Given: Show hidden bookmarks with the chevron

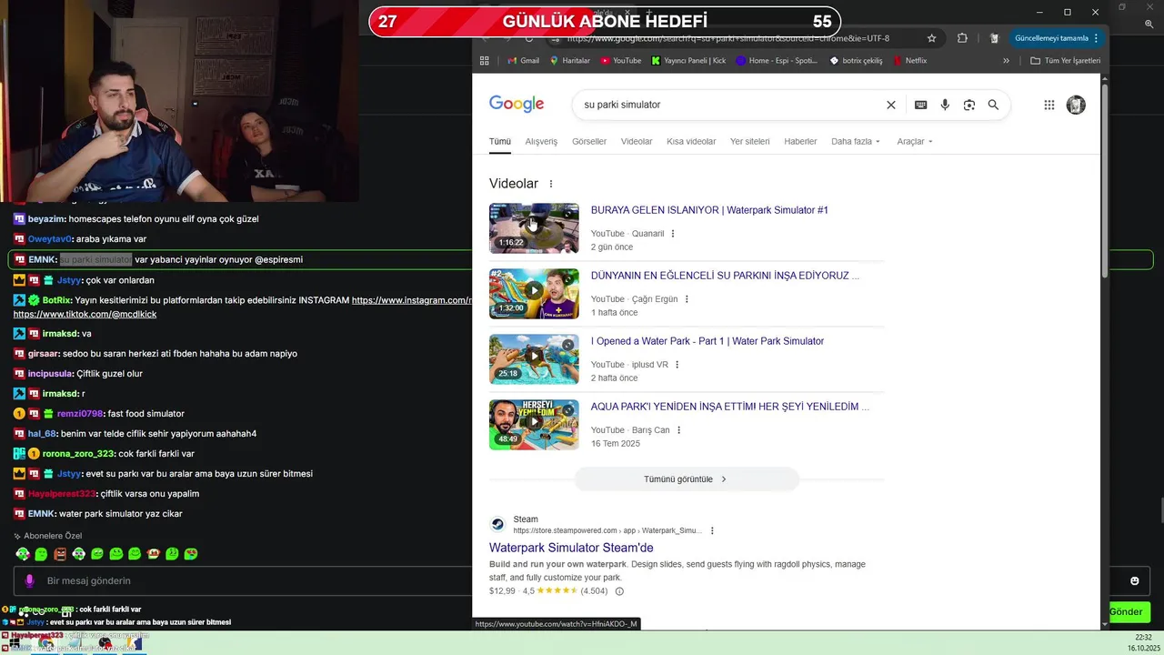Looking at the screenshot, I should (1006, 61).
